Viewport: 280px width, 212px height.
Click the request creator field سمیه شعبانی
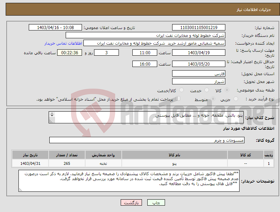(x=154, y=43)
